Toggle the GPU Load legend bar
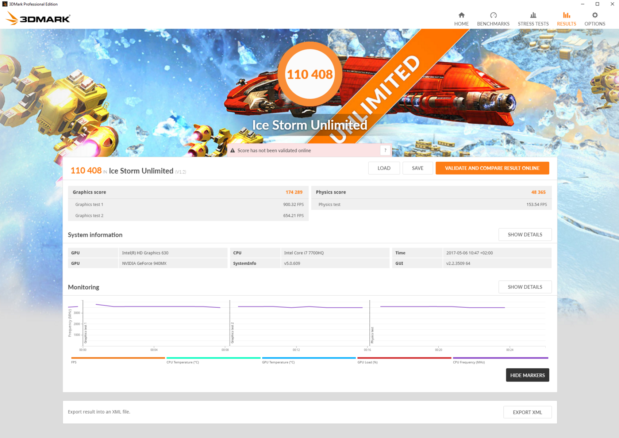This screenshot has width=619, height=438. pos(404,358)
